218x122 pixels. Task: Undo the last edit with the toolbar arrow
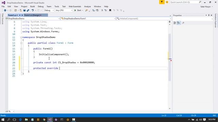pos(33,11)
